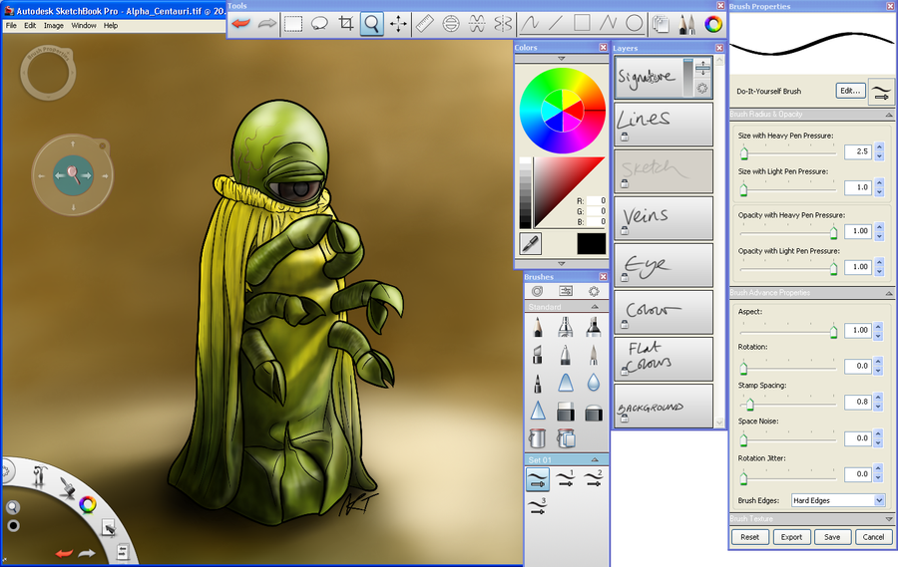
Task: Open the File menu
Action: pos(11,26)
